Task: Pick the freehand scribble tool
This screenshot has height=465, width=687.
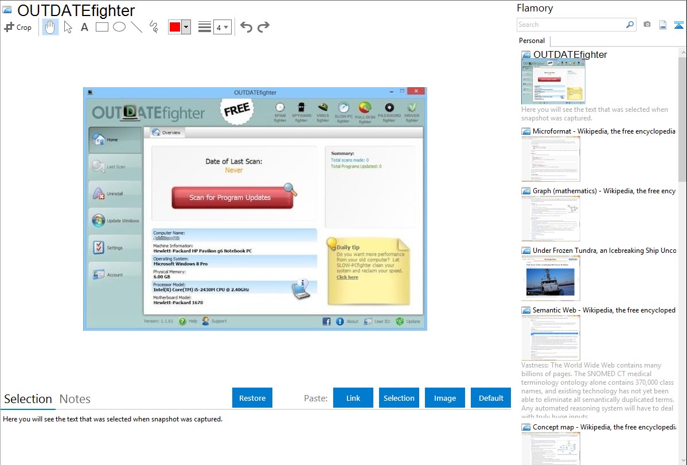Action: (154, 27)
